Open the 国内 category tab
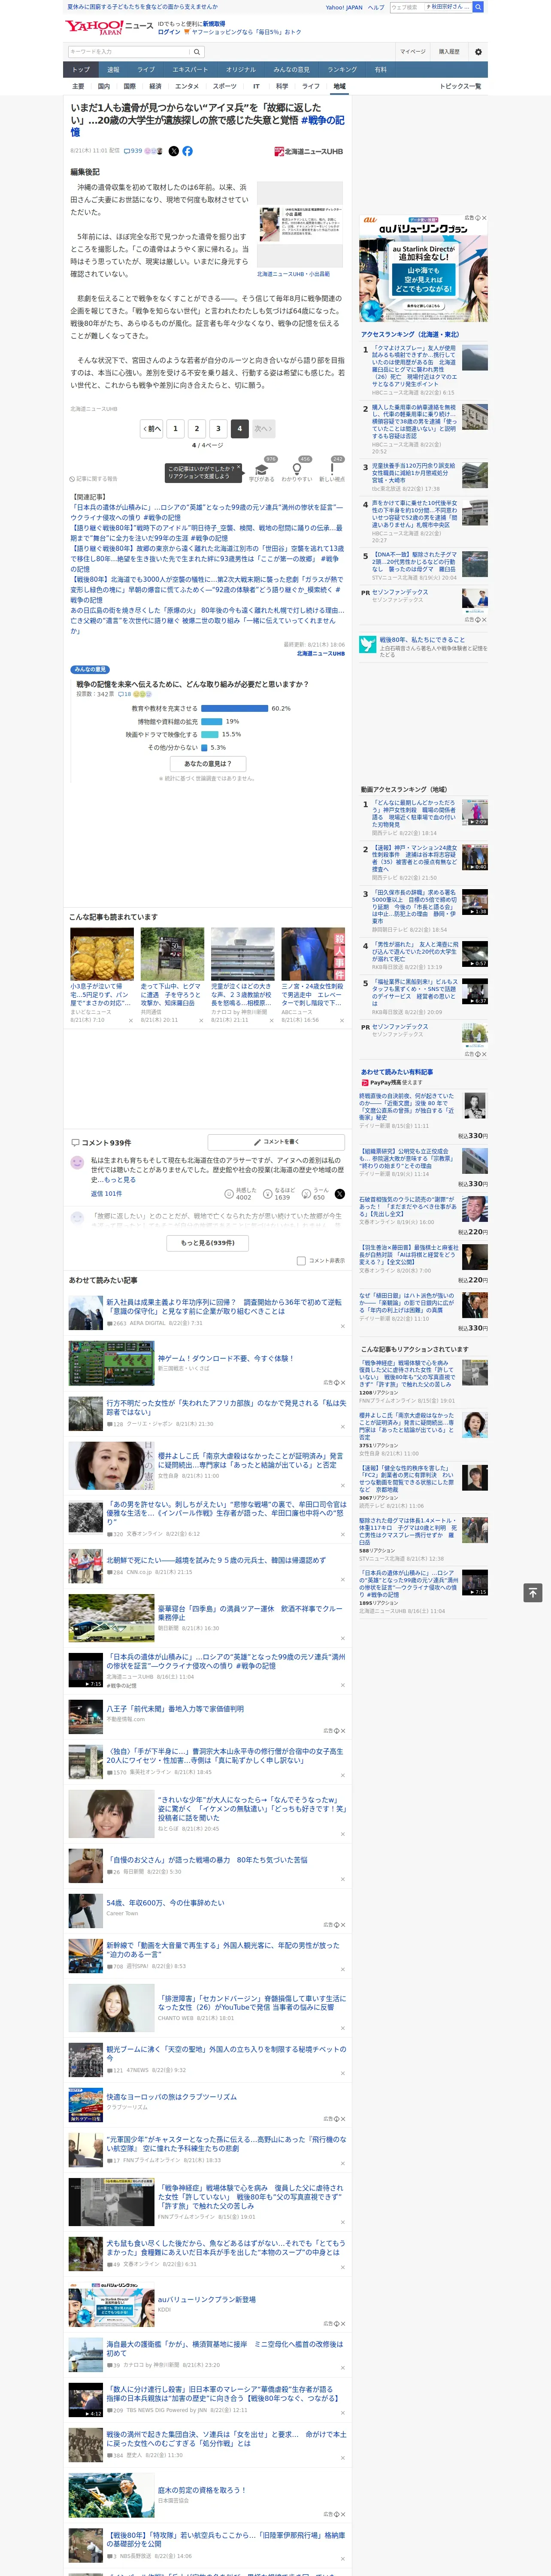Image resolution: width=551 pixels, height=2576 pixels. tap(103, 86)
